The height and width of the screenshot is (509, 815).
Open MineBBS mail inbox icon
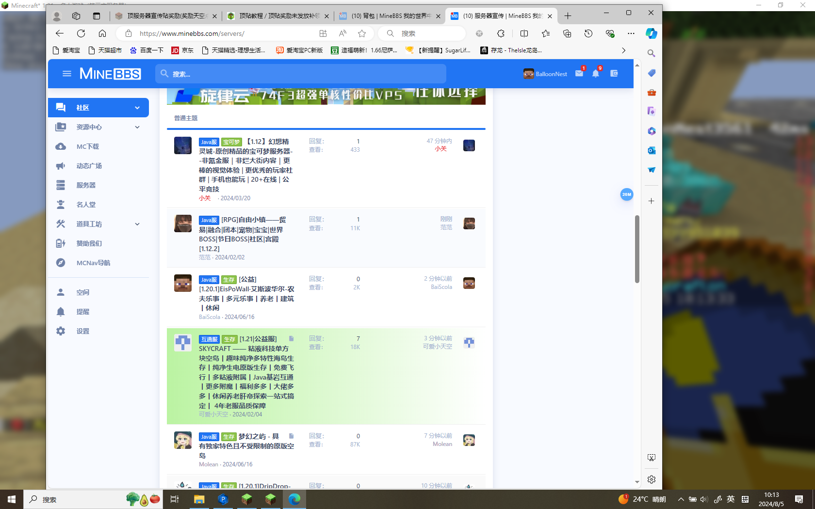coord(579,74)
